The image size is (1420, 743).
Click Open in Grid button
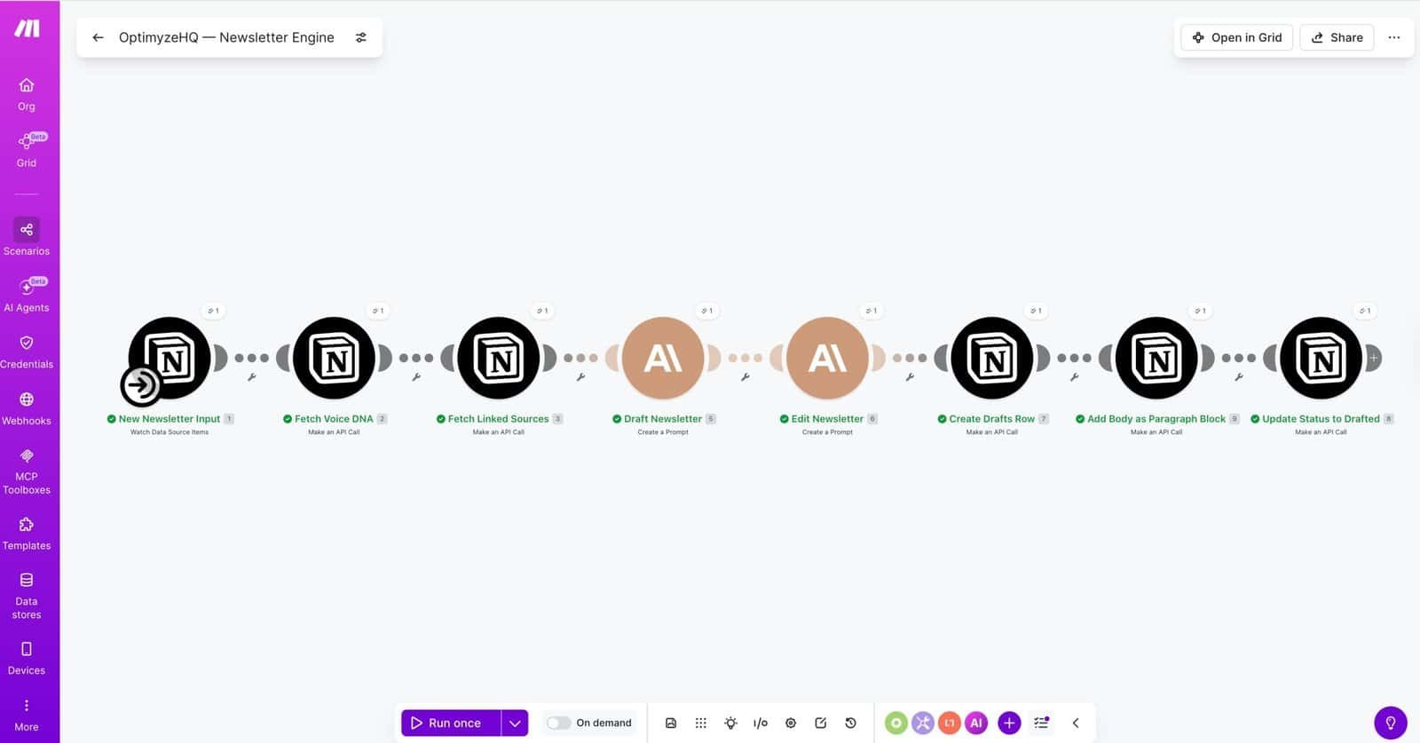pyautogui.click(x=1236, y=37)
